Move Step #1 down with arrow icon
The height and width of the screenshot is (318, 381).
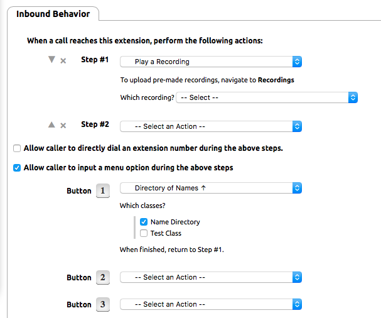tap(52, 60)
